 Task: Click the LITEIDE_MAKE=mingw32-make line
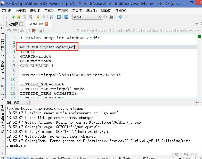tap(52, 89)
